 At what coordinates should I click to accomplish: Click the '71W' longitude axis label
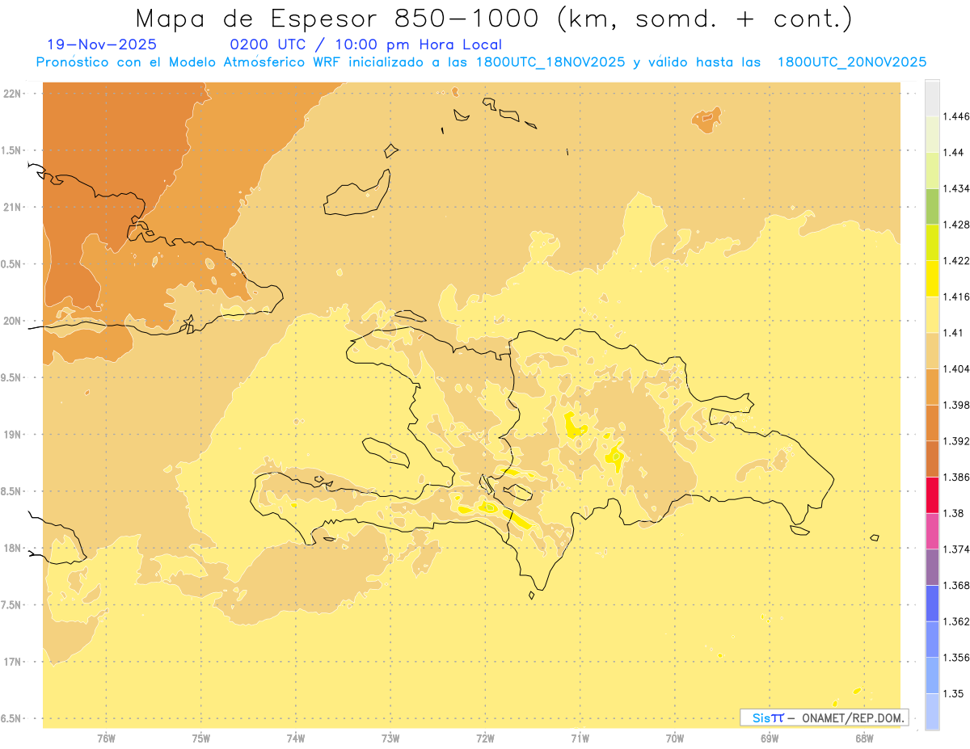pyautogui.click(x=580, y=738)
